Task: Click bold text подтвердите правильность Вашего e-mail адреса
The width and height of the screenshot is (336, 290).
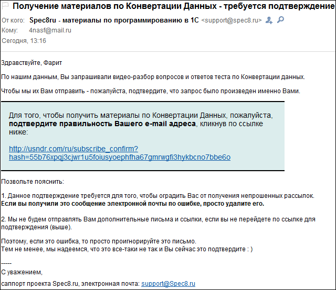Action: click(102, 124)
